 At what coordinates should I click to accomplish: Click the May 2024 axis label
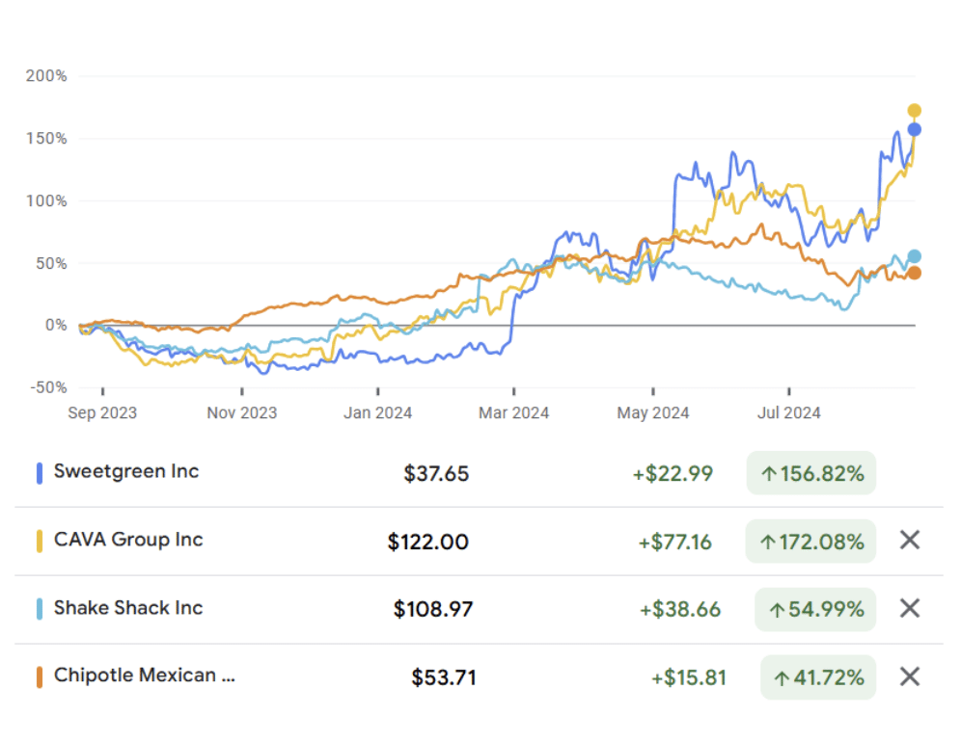pyautogui.click(x=653, y=412)
